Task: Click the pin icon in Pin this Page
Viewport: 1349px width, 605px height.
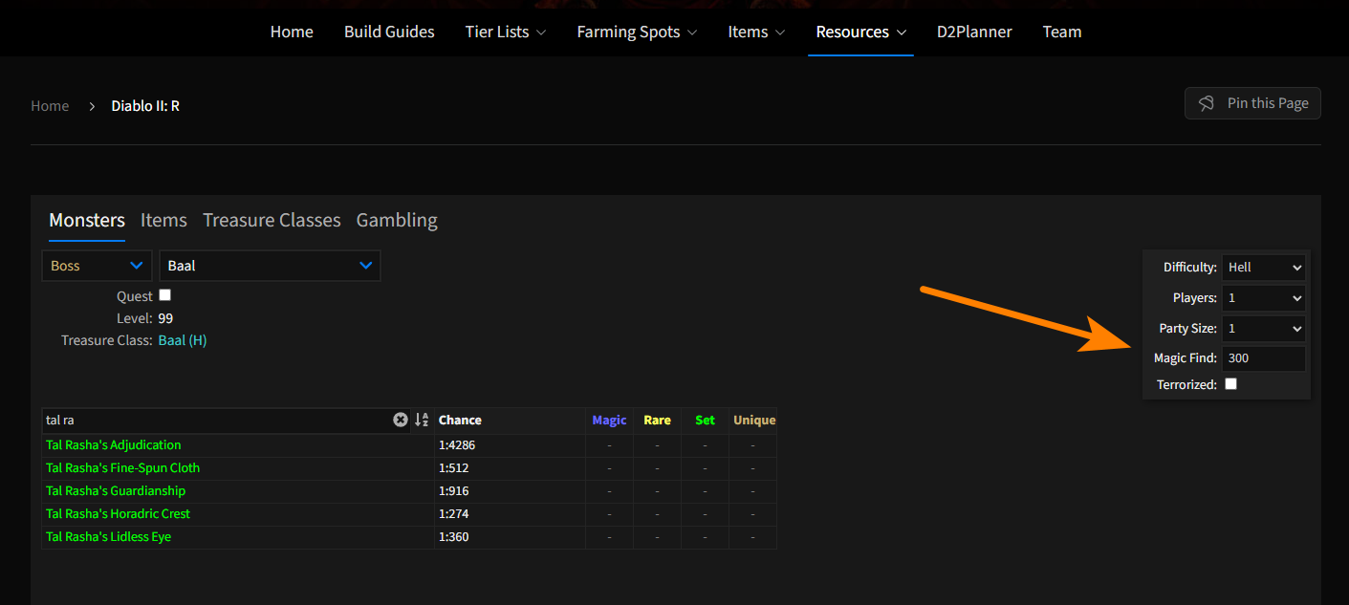Action: (1207, 103)
